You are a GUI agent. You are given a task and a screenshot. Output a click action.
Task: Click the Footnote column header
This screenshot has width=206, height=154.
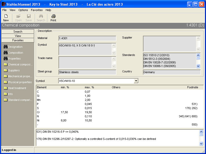click(193, 87)
